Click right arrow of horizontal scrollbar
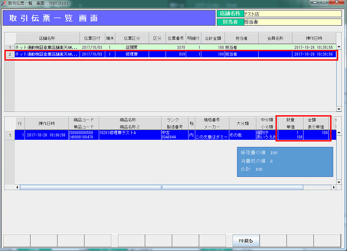 pos(334,187)
